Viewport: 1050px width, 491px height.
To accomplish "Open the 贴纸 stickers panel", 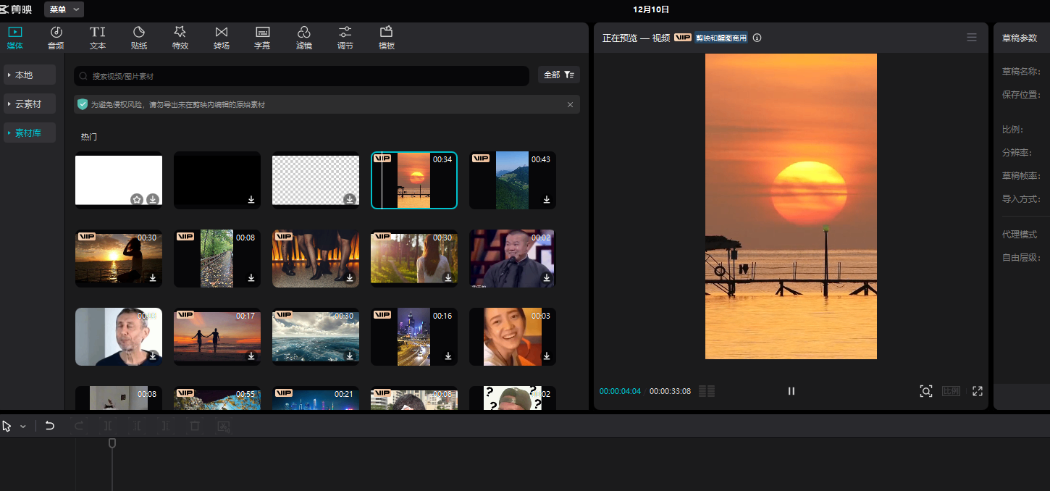I will point(139,38).
